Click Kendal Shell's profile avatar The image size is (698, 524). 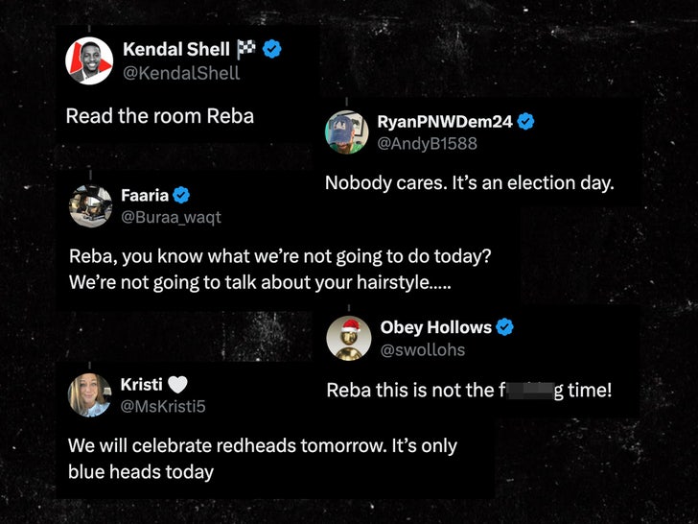pos(89,60)
